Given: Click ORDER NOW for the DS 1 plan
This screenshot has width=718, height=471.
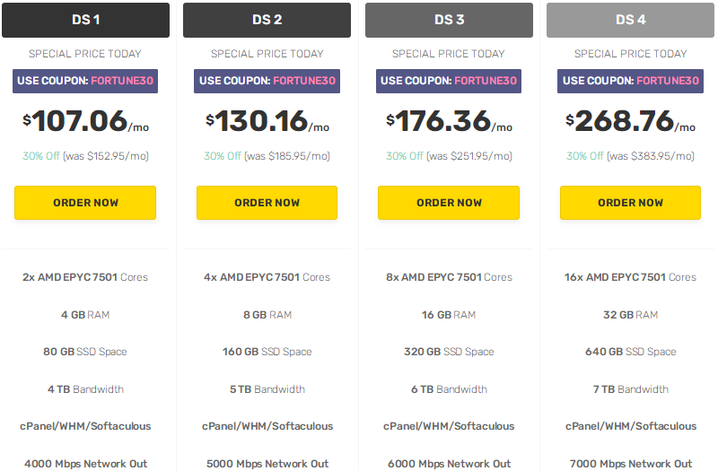Looking at the screenshot, I should (x=85, y=203).
